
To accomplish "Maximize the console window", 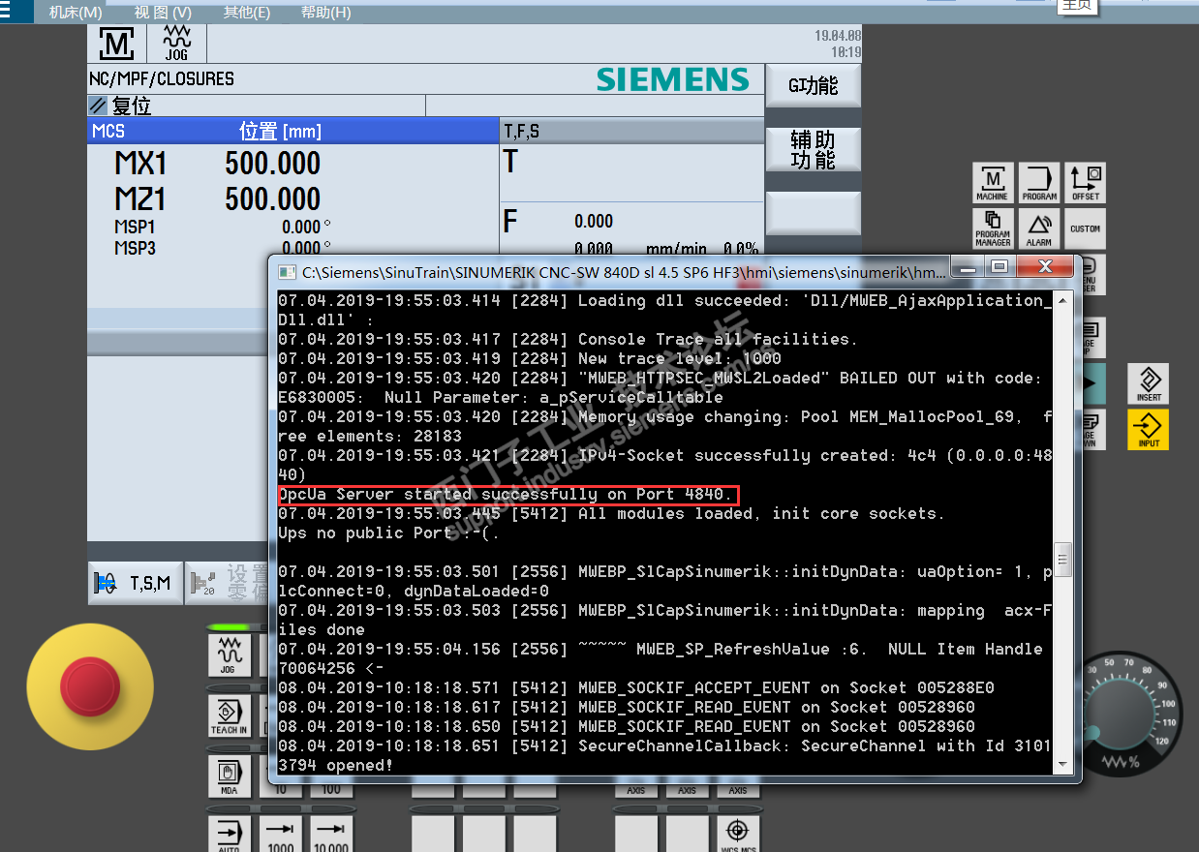I will [x=1000, y=266].
